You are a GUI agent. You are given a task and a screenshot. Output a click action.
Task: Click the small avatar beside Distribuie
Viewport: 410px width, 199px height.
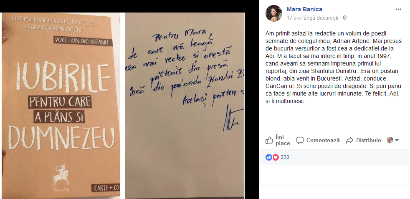tap(390, 140)
